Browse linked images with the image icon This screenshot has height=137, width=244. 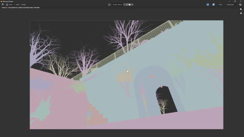pyautogui.click(x=110, y=5)
